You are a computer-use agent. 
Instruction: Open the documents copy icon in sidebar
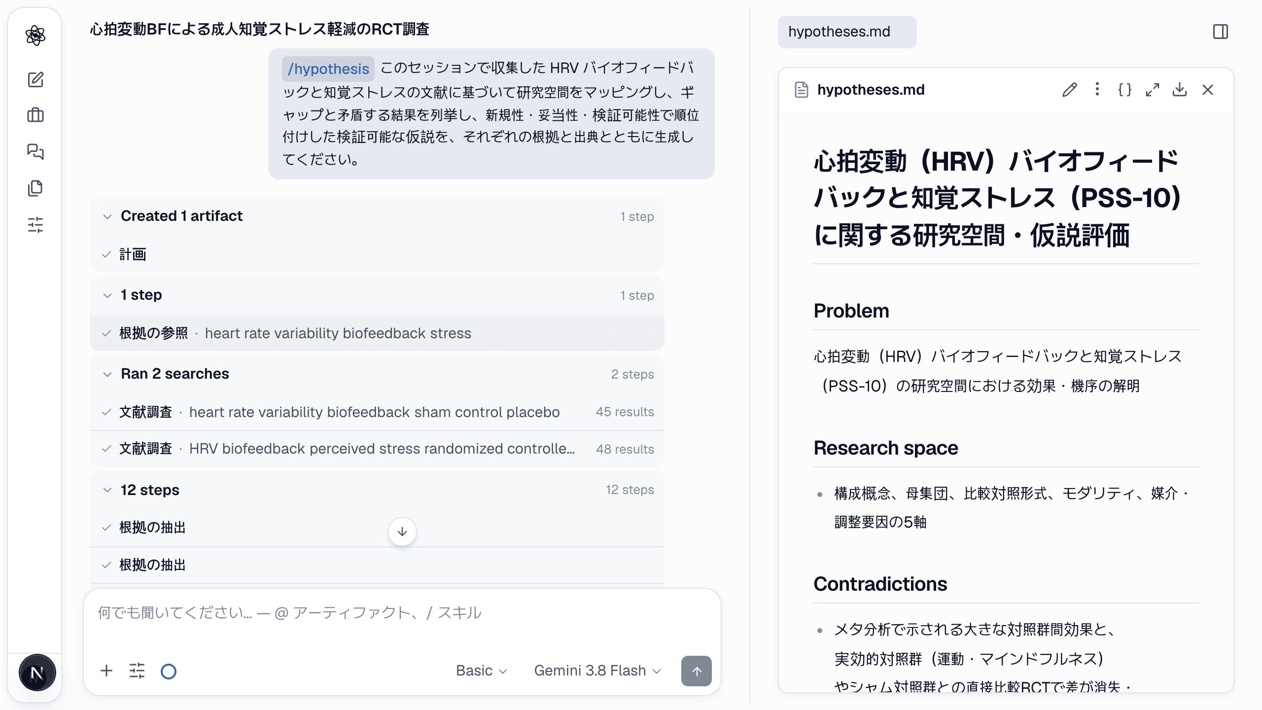point(35,188)
